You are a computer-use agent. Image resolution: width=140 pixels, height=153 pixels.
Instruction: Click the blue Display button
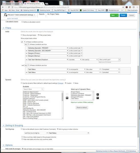point(123,15)
